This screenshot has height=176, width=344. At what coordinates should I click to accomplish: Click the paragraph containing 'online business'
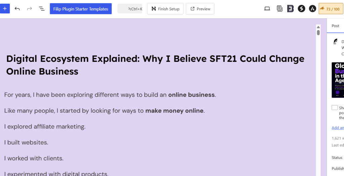coord(110,95)
